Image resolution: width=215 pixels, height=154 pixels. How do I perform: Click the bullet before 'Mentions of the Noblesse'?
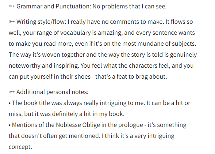(9, 125)
